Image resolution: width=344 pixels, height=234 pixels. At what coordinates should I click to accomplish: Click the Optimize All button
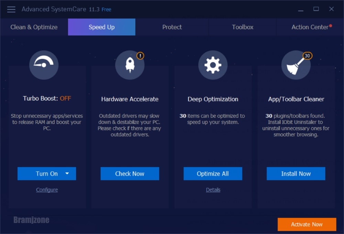[x=213, y=174]
